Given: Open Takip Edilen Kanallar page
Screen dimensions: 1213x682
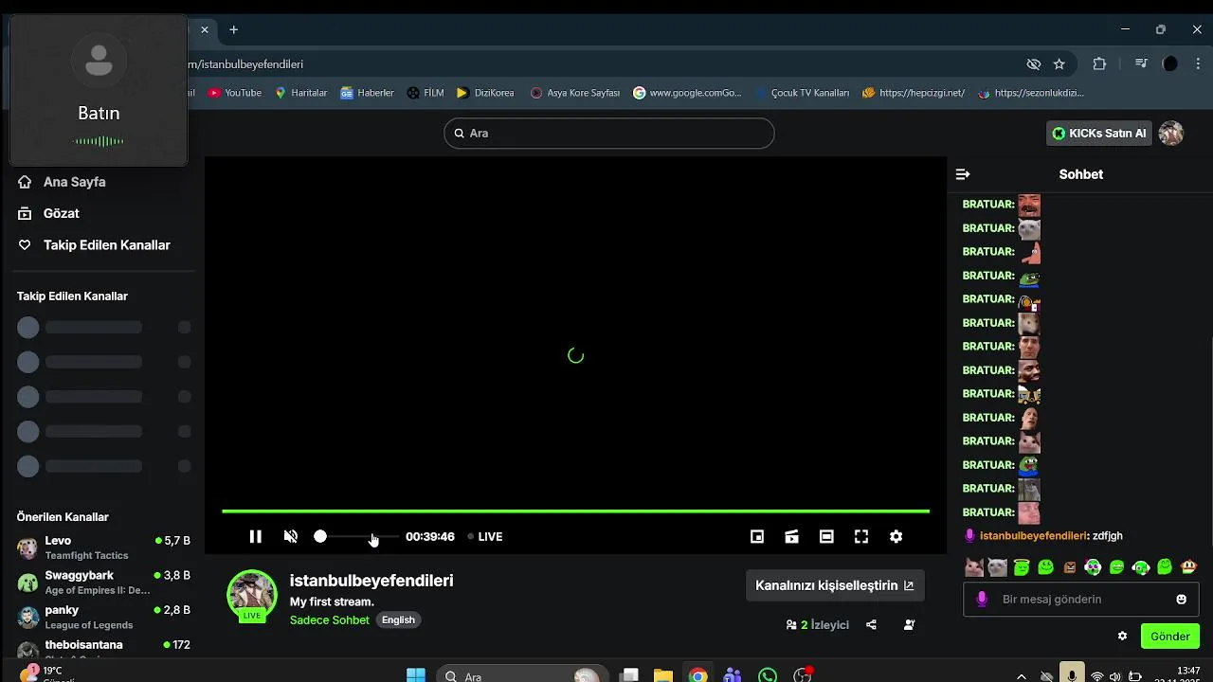Looking at the screenshot, I should tap(95, 245).
